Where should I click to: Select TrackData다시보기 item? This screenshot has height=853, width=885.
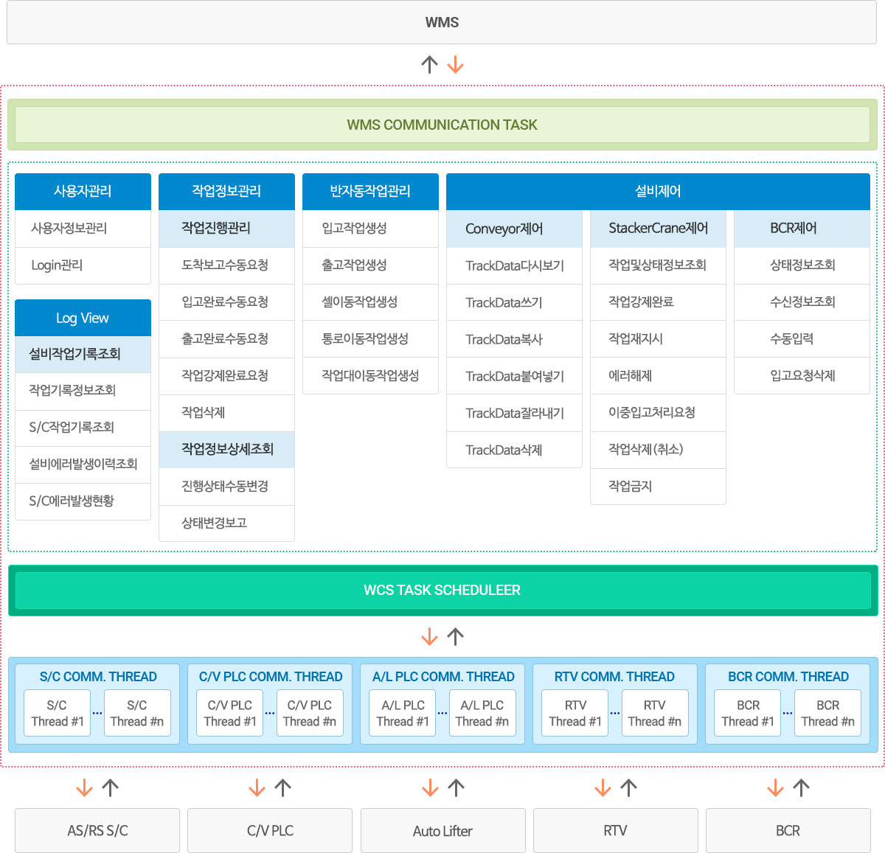pos(514,265)
